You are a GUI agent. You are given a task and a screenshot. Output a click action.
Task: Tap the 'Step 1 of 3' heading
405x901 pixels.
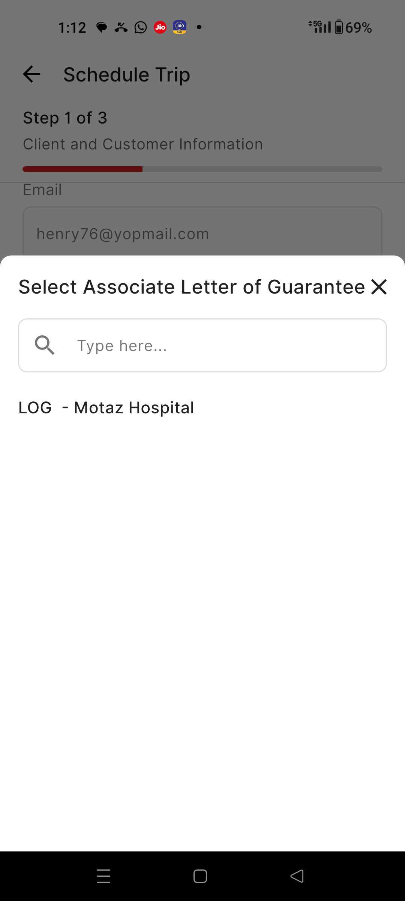(65, 118)
